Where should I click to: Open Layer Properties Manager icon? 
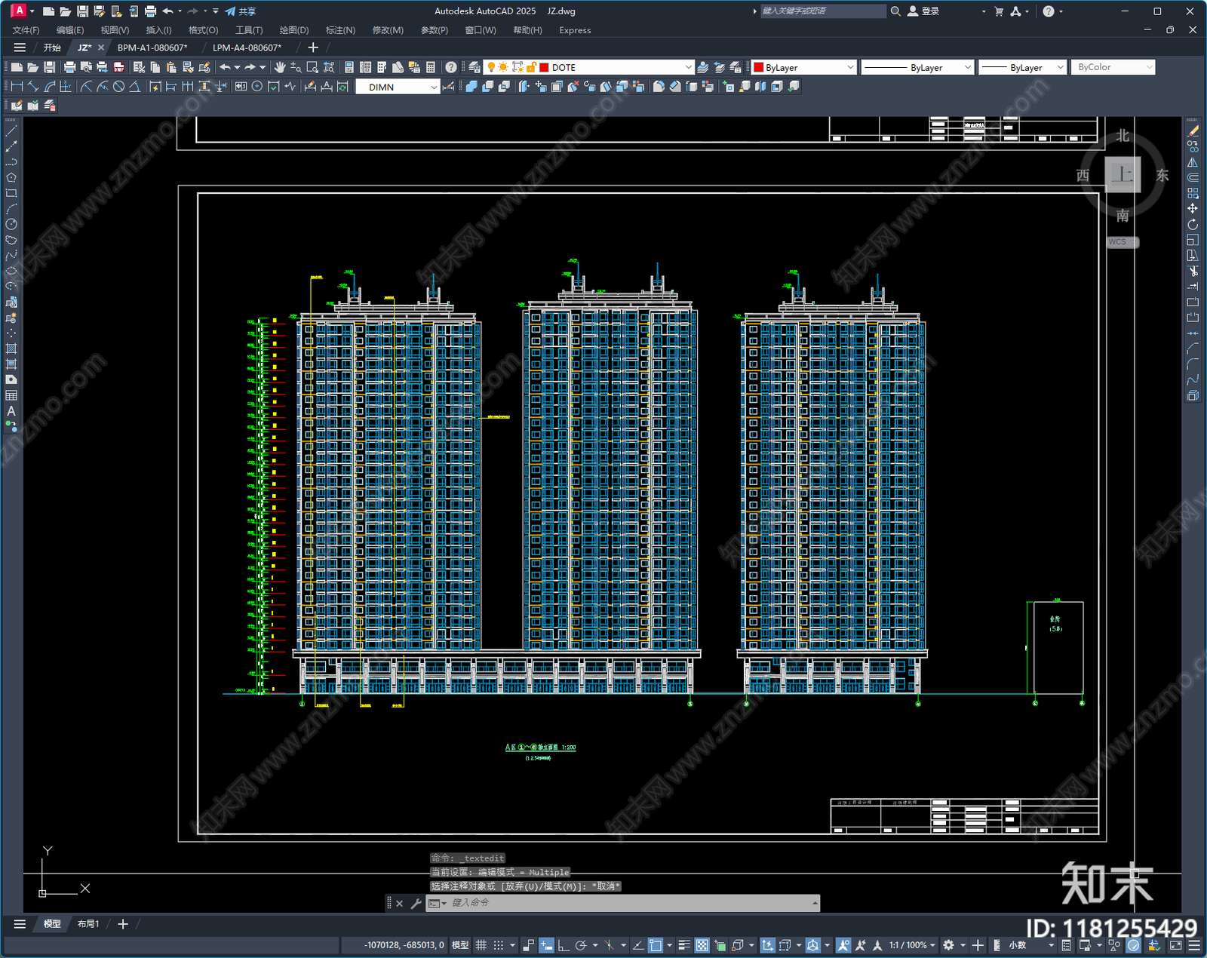(x=475, y=67)
